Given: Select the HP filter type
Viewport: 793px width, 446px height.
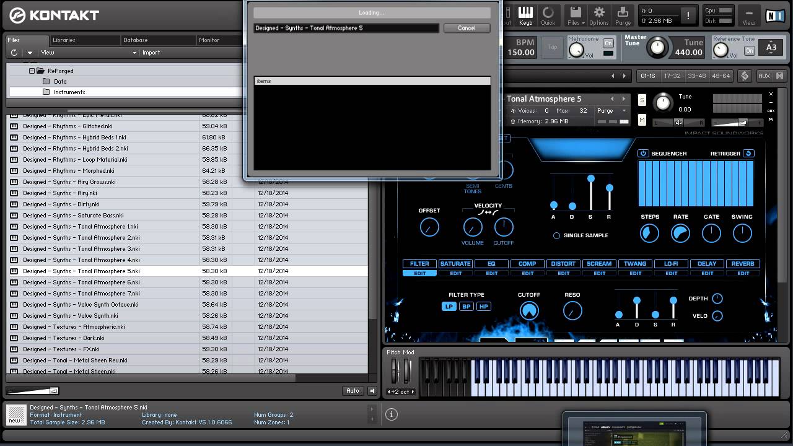Looking at the screenshot, I should 484,307.
